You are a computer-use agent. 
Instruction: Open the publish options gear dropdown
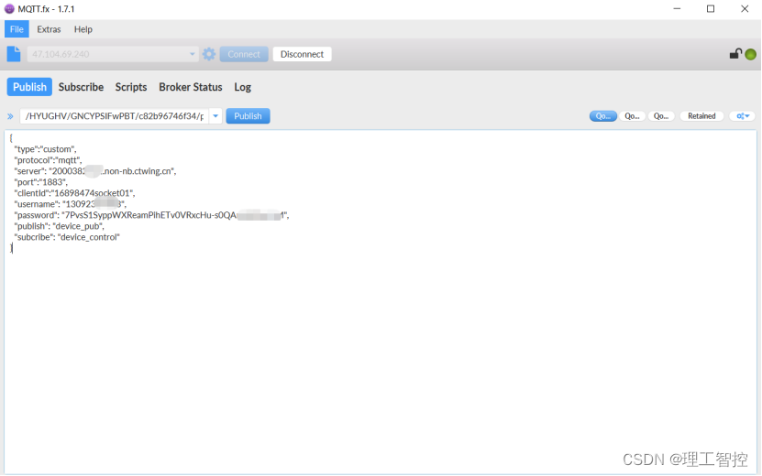(x=743, y=116)
